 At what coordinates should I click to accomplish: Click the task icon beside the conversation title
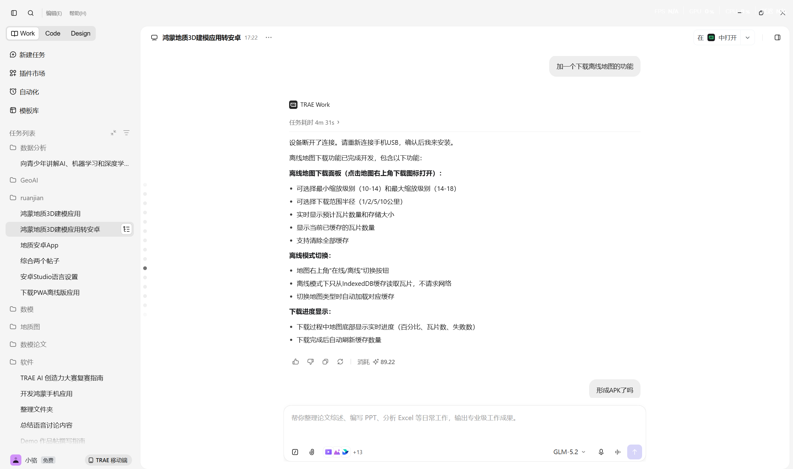click(x=154, y=38)
